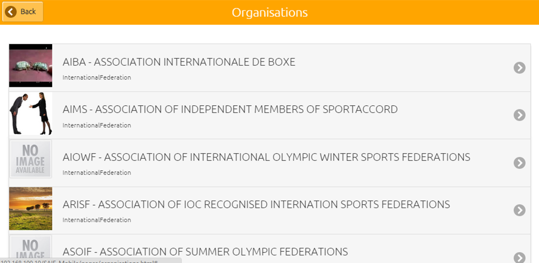This screenshot has width=539, height=263.
Task: Click InternationalFederation label under ARISF
Action: (97, 220)
